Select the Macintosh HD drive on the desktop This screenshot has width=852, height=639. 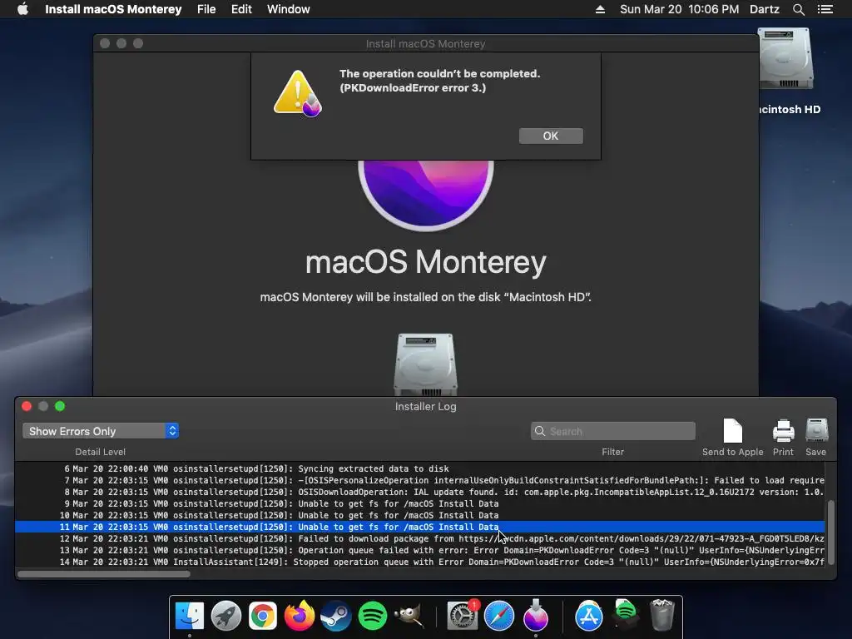point(786,59)
